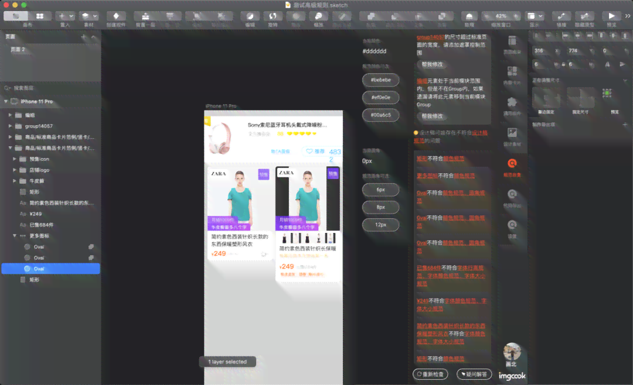The width and height of the screenshot is (633, 385).
Task: Click the Scale tool icon in toolbar
Action: (318, 16)
